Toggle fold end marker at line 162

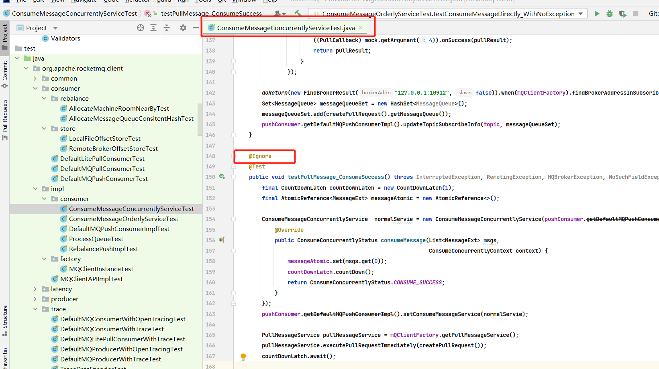point(233,303)
